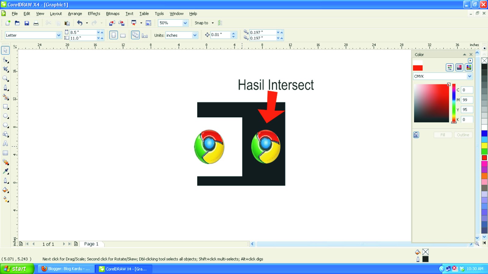Viewport: 488px width, 274px height.
Task: Select the Ellipse tool
Action: coord(5,116)
